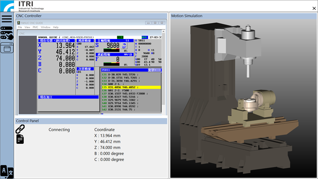Click the chain link connection icon
Image resolution: width=318 pixels, height=179 pixels.
pyautogui.click(x=20, y=129)
